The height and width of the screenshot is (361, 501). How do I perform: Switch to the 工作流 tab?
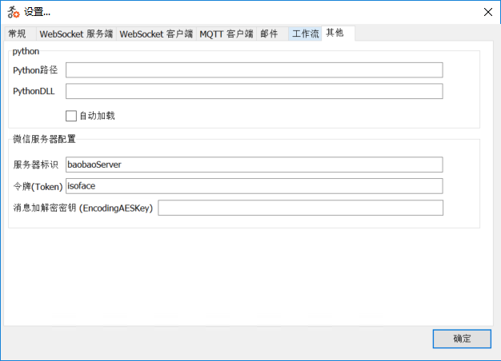(306, 34)
